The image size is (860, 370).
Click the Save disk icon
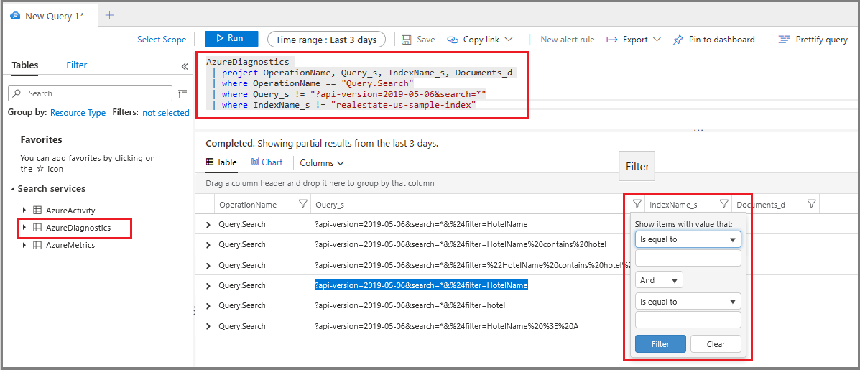coord(407,40)
